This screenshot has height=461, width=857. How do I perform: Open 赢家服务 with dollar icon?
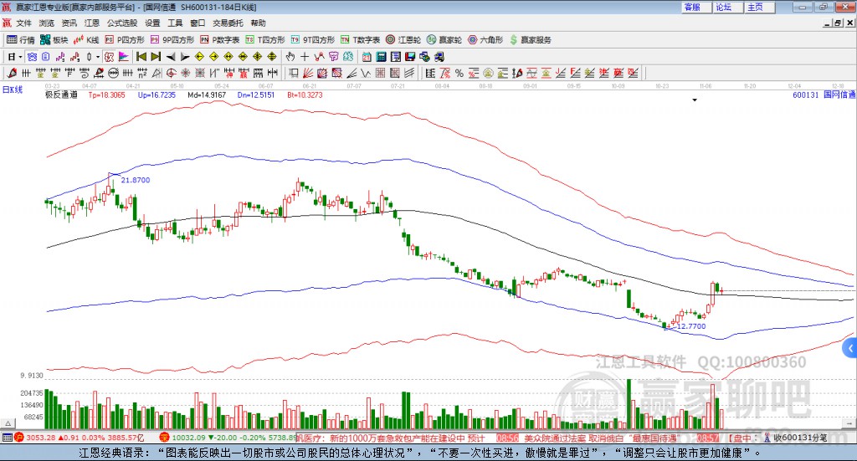tap(531, 40)
